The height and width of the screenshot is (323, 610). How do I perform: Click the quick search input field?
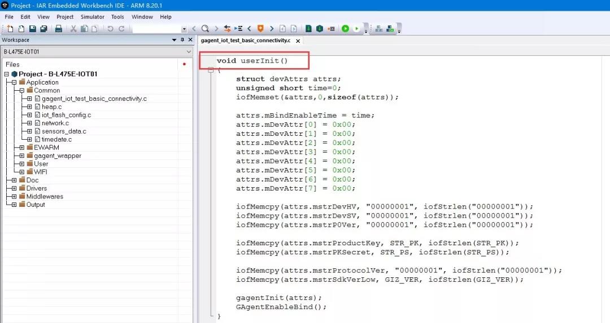tap(157, 29)
